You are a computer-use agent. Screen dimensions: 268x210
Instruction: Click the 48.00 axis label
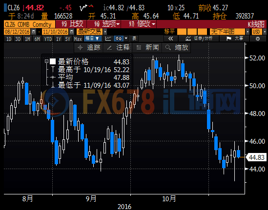(x=257, y=114)
